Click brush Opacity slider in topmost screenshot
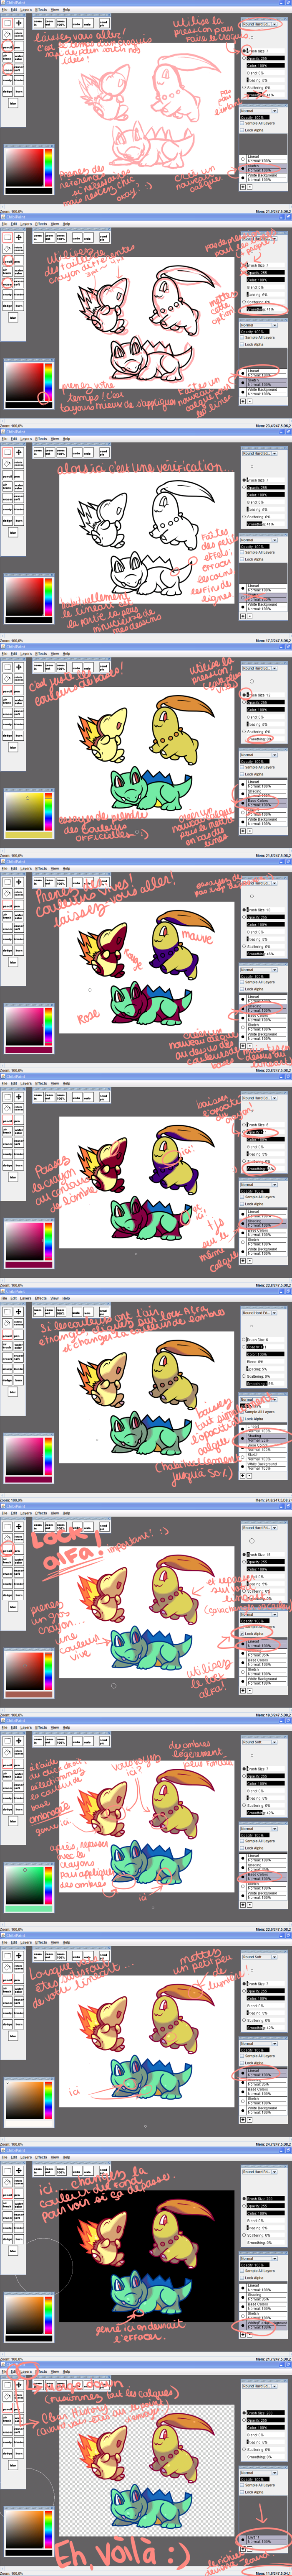292x2576 pixels. 266,58
